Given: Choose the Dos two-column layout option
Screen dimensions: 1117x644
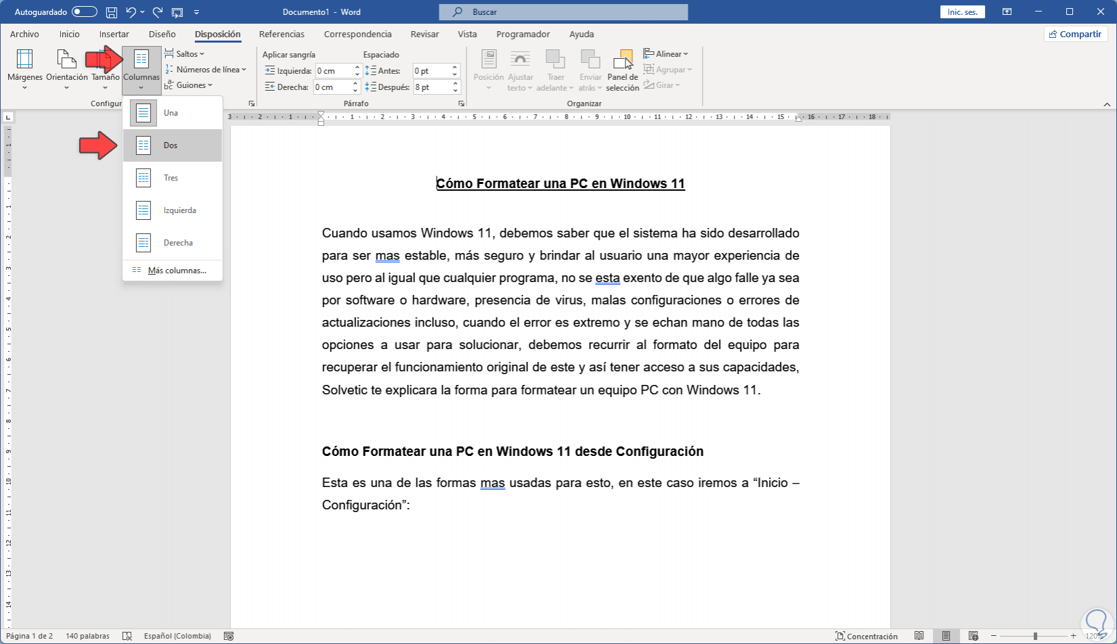Looking at the screenshot, I should [x=173, y=145].
